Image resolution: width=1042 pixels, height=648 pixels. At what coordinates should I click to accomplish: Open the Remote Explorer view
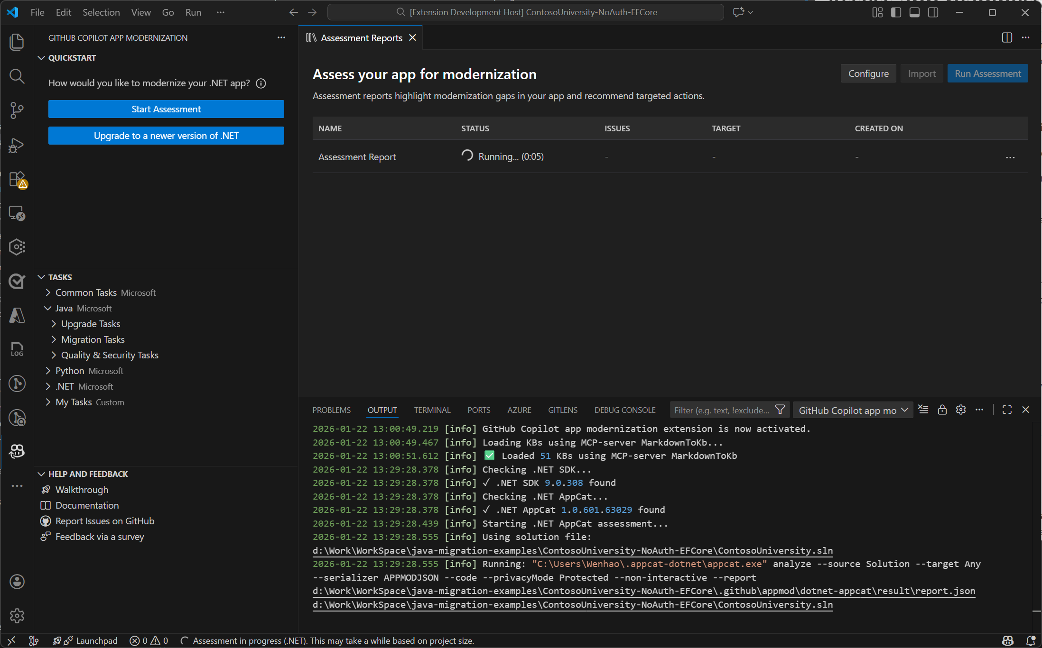point(17,213)
